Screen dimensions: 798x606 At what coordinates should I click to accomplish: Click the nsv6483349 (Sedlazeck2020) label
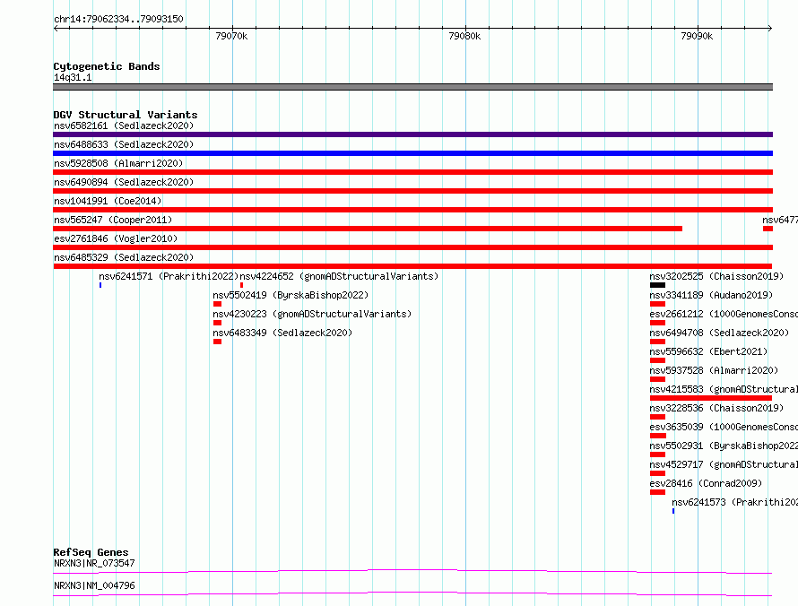tap(282, 333)
